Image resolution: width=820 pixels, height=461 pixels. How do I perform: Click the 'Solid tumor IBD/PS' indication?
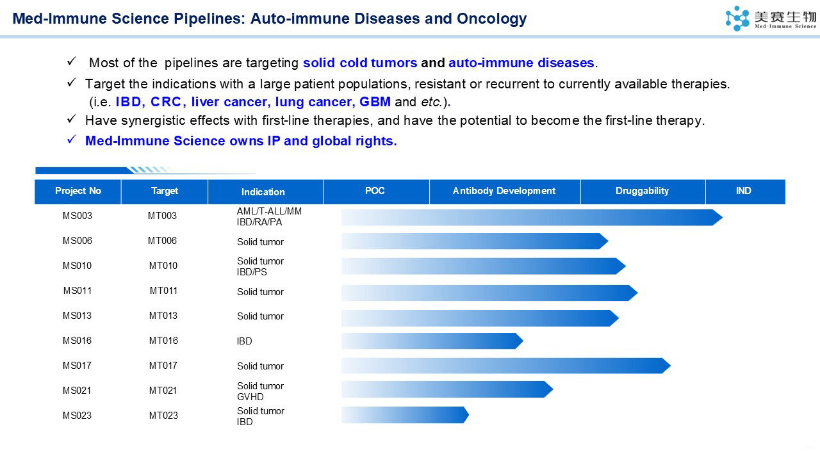[x=260, y=266]
